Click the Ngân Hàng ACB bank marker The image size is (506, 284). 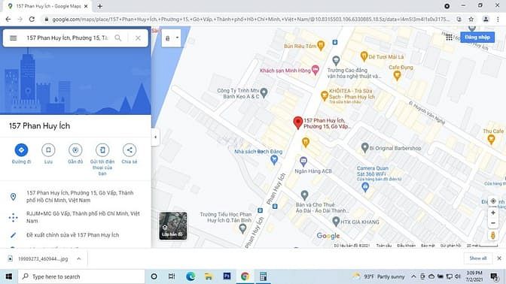click(303, 161)
